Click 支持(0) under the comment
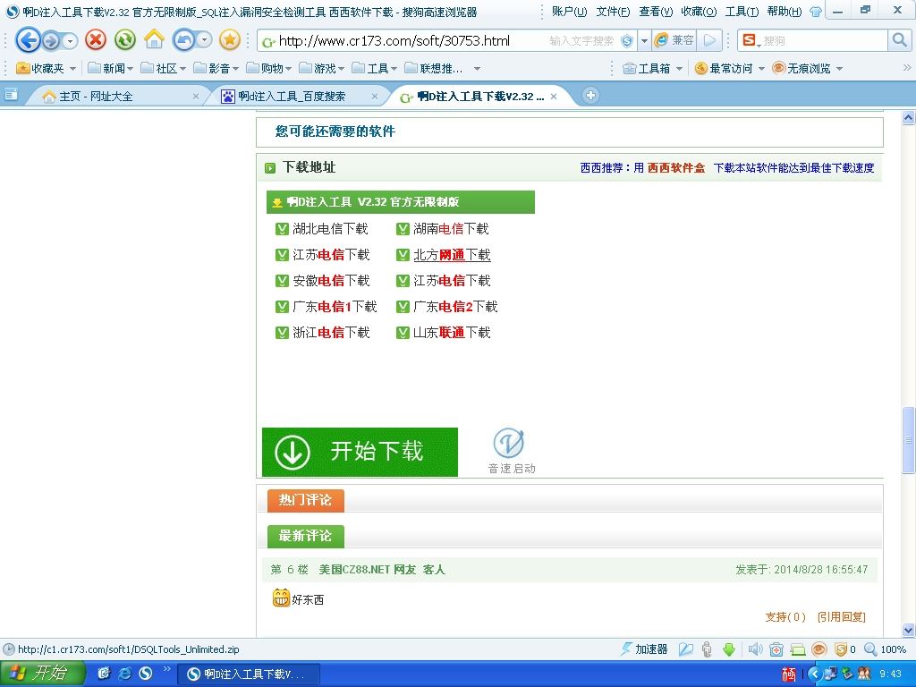Image resolution: width=916 pixels, height=687 pixels. click(785, 617)
